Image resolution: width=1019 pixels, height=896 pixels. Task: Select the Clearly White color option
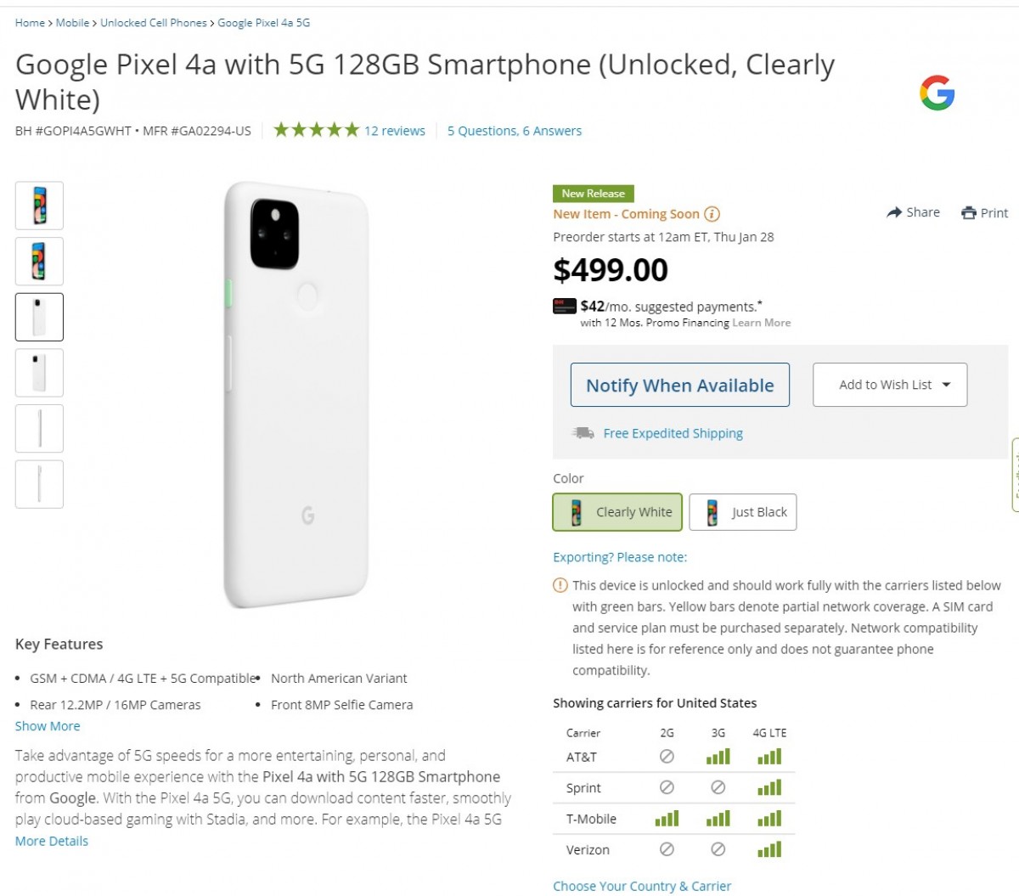617,512
